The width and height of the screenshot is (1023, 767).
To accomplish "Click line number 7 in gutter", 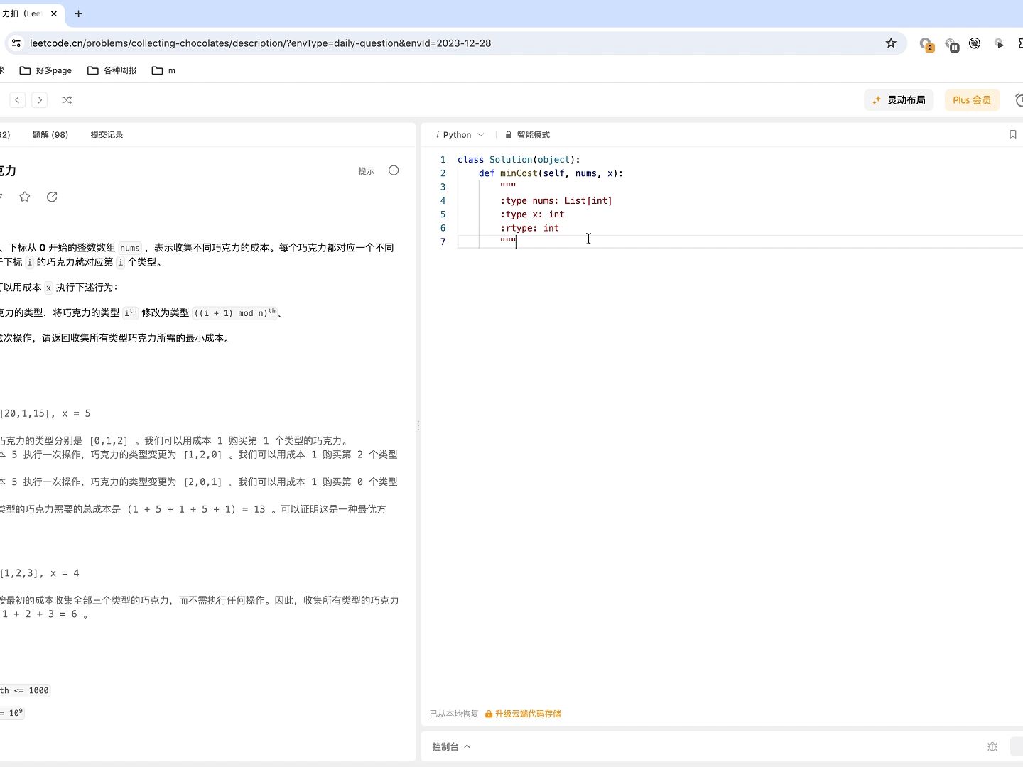I will 443,242.
